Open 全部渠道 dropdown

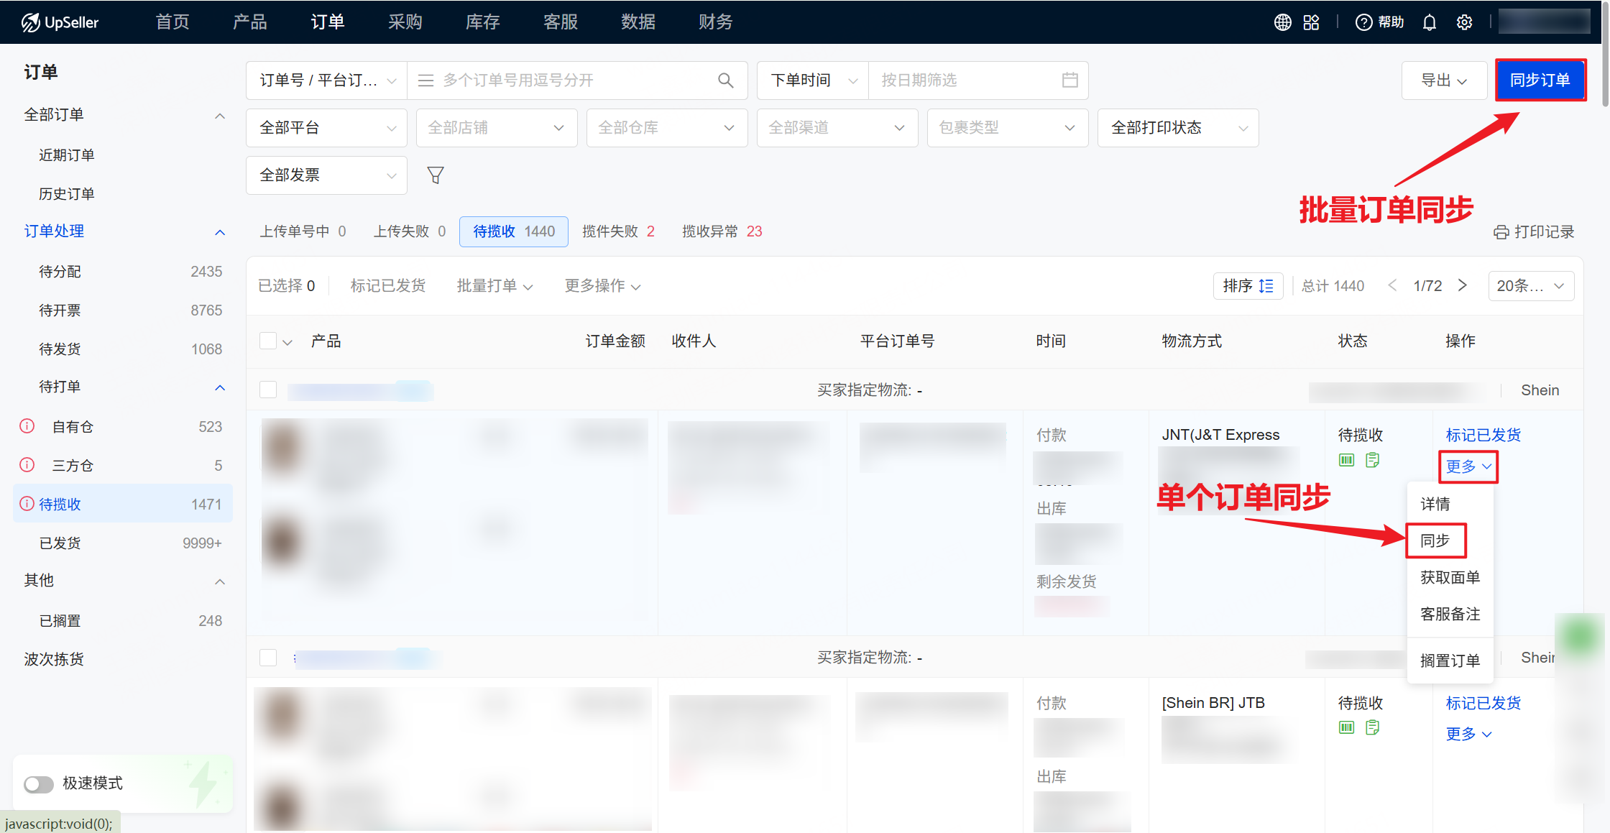point(837,128)
